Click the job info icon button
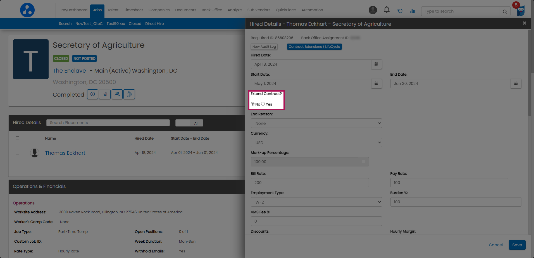Viewport: 534px width, 258px height. (92, 94)
